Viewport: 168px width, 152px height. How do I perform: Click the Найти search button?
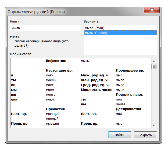coord(119,135)
